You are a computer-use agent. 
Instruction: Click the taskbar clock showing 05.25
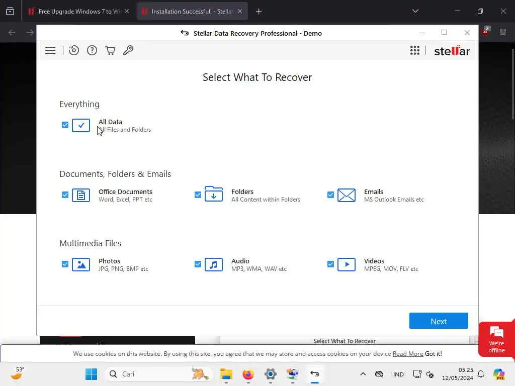pos(458,374)
